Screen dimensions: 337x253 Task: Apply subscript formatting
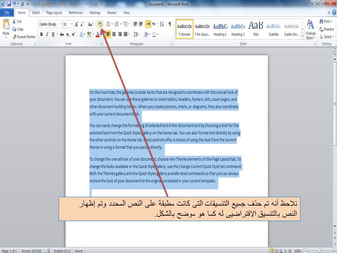pyautogui.click(x=68, y=34)
